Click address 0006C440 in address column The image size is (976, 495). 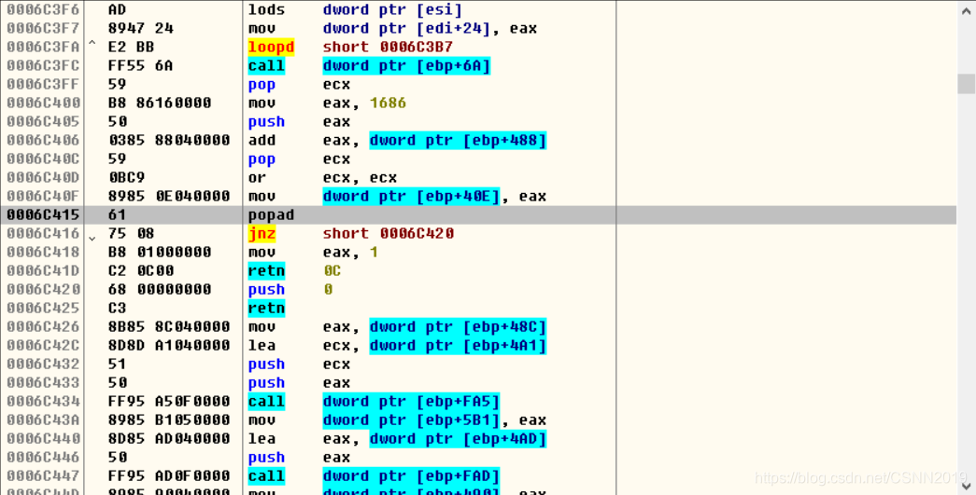[43, 438]
